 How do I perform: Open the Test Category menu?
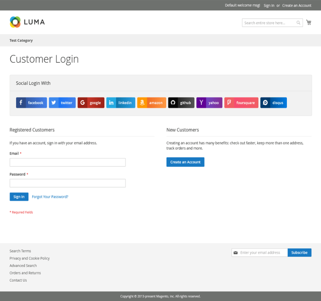point(21,41)
